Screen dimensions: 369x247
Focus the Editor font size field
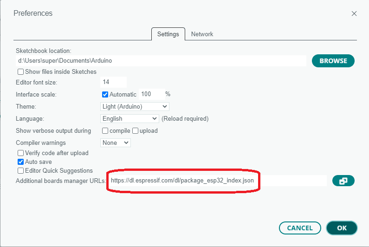(x=113, y=82)
